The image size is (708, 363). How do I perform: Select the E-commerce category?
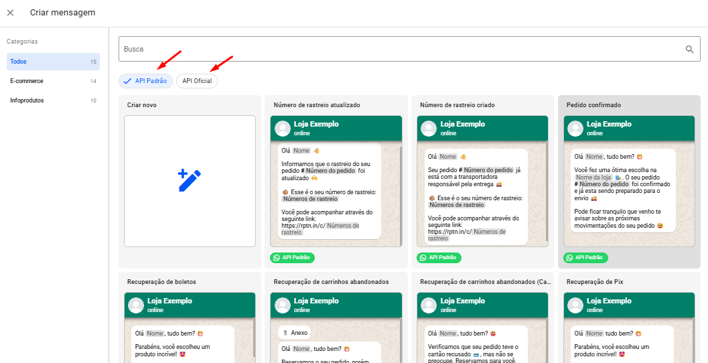[x=53, y=81]
